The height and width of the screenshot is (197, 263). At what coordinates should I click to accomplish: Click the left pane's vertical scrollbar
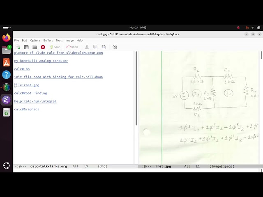(x=136, y=89)
